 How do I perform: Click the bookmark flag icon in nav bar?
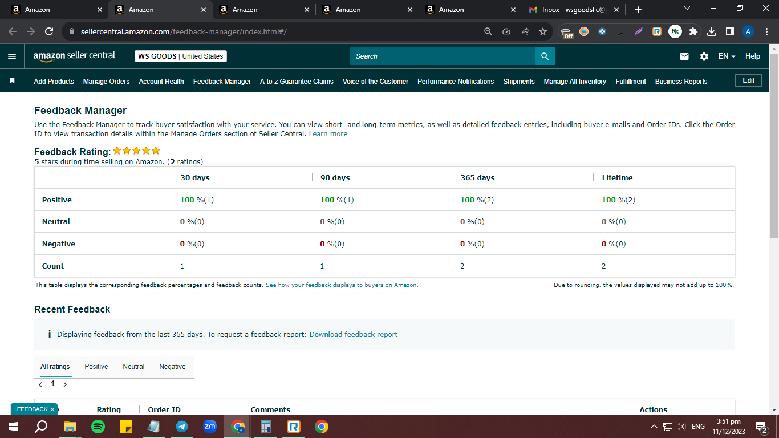pos(13,81)
